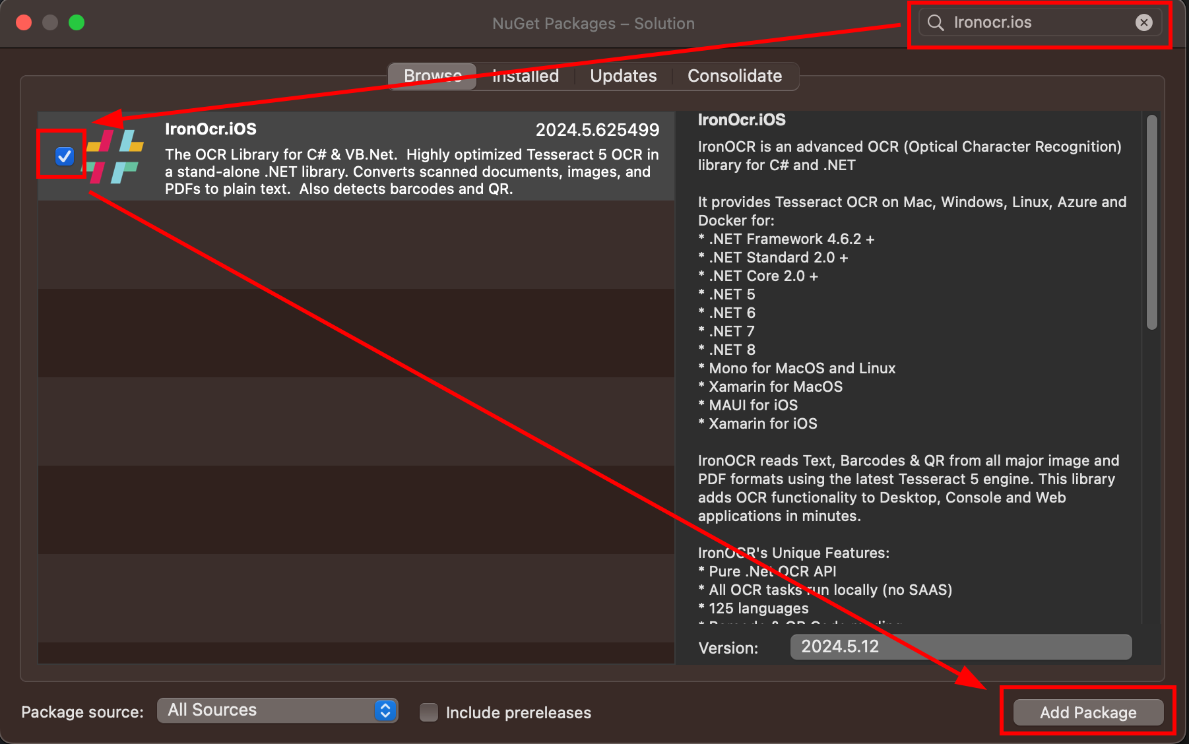Uncheck the IronOcr.iOS package checkbox

64,156
